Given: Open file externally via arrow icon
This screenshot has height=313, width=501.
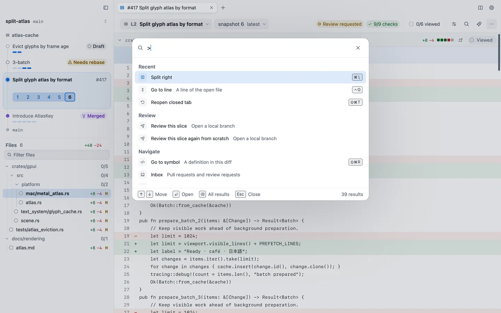Looking at the screenshot, I should [x=461, y=40].
